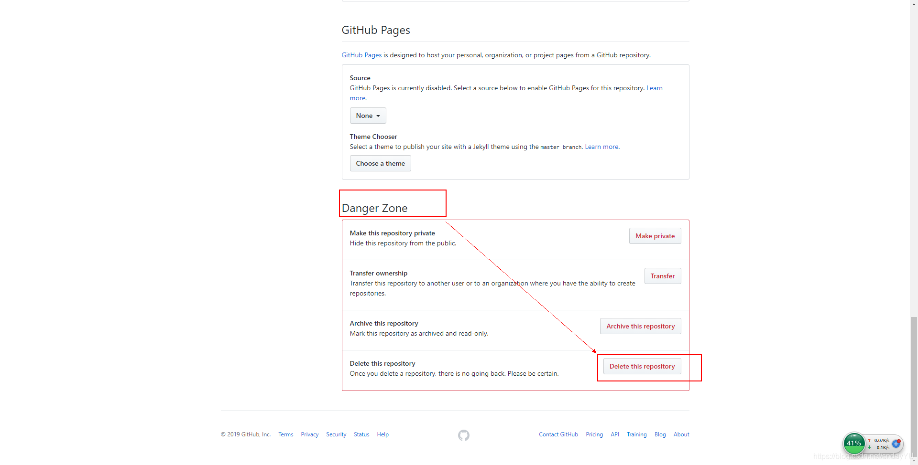Click the 41% memory usage widget
This screenshot has width=918, height=465.
click(854, 443)
